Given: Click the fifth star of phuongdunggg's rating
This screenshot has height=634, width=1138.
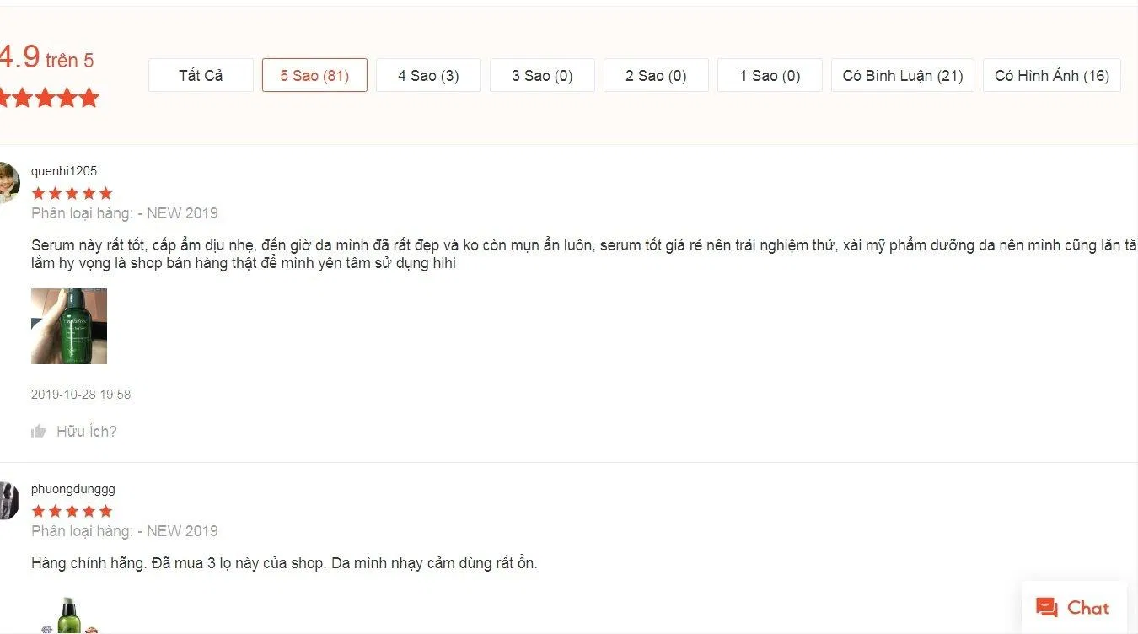Looking at the screenshot, I should click(x=106, y=511).
